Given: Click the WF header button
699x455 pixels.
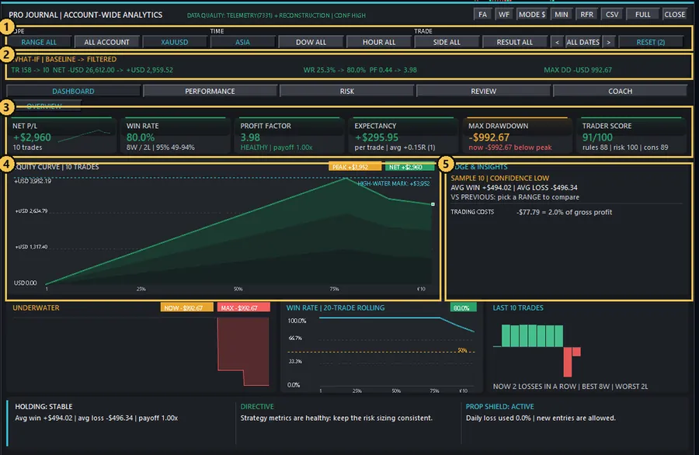Looking at the screenshot, I should point(504,14).
